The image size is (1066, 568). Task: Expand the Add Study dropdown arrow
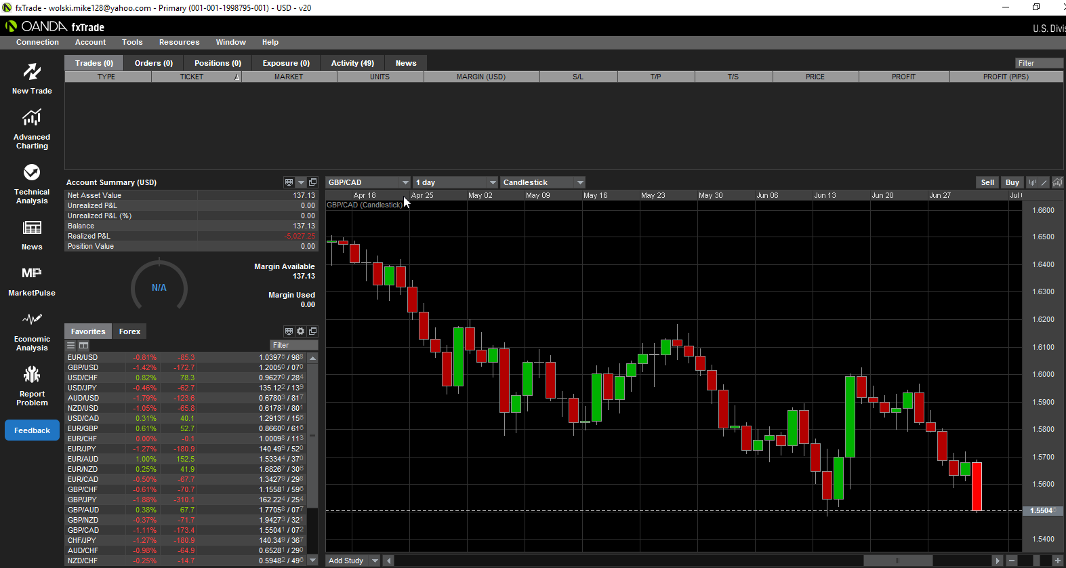coord(375,561)
